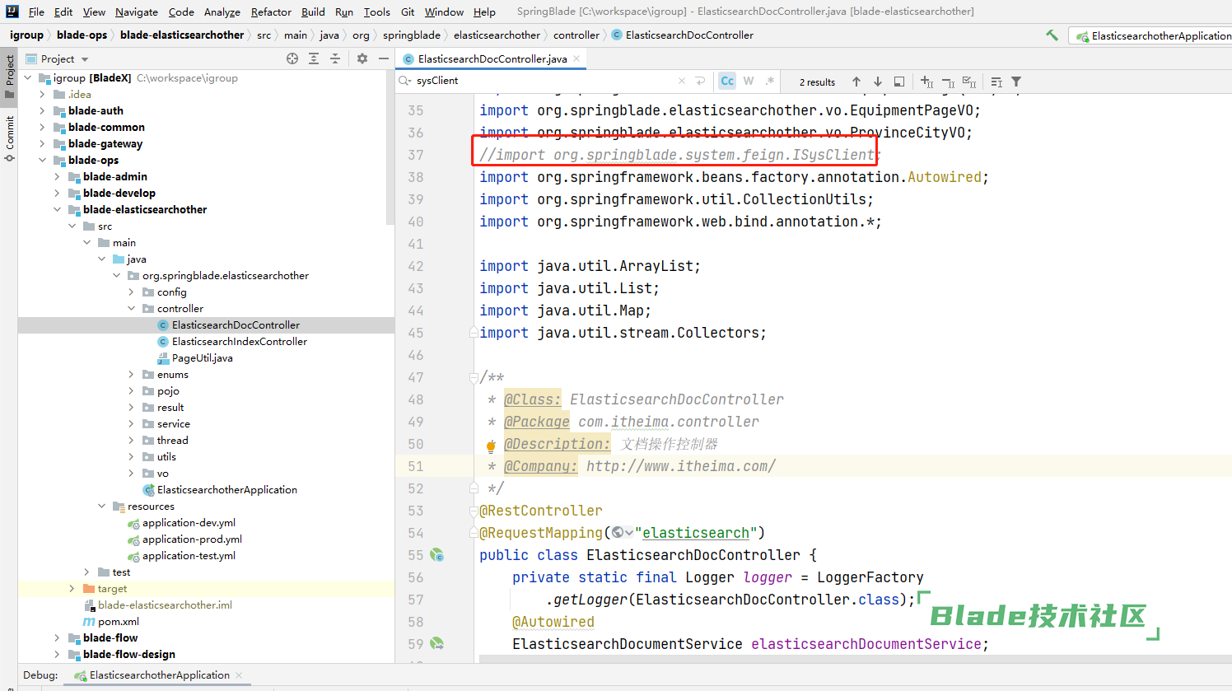The height and width of the screenshot is (691, 1232).
Task: Expand the blade-auth module
Action: (42, 110)
